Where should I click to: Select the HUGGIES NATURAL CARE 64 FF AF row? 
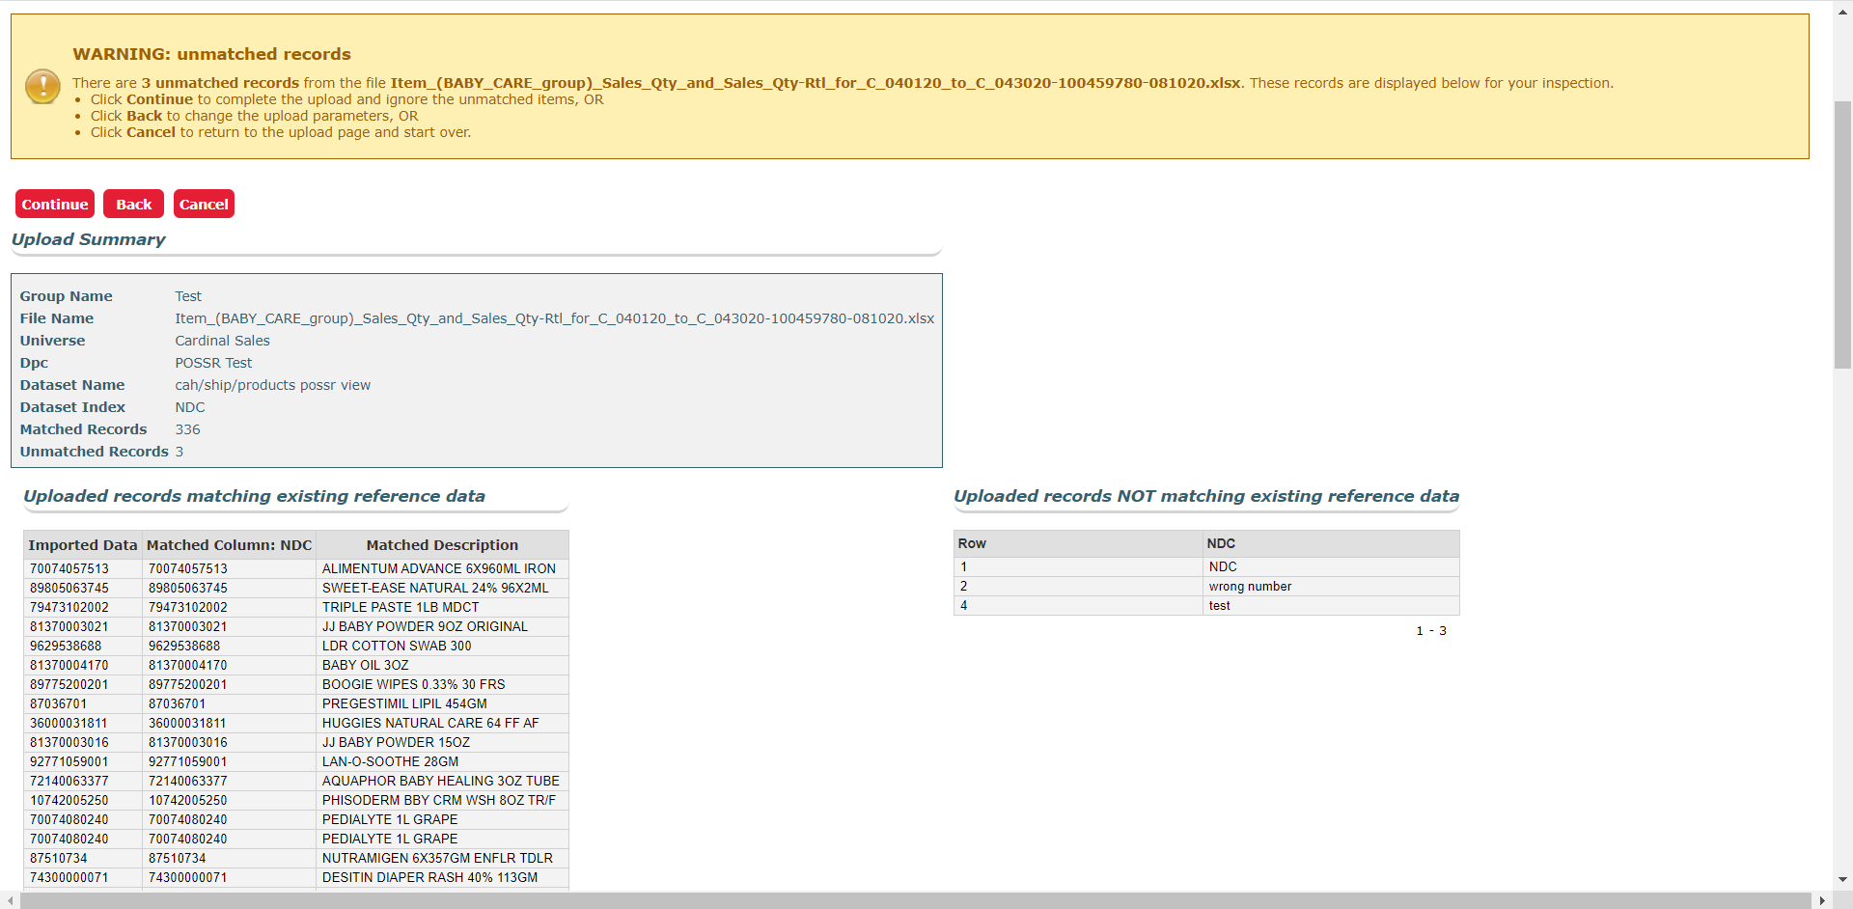pos(430,723)
